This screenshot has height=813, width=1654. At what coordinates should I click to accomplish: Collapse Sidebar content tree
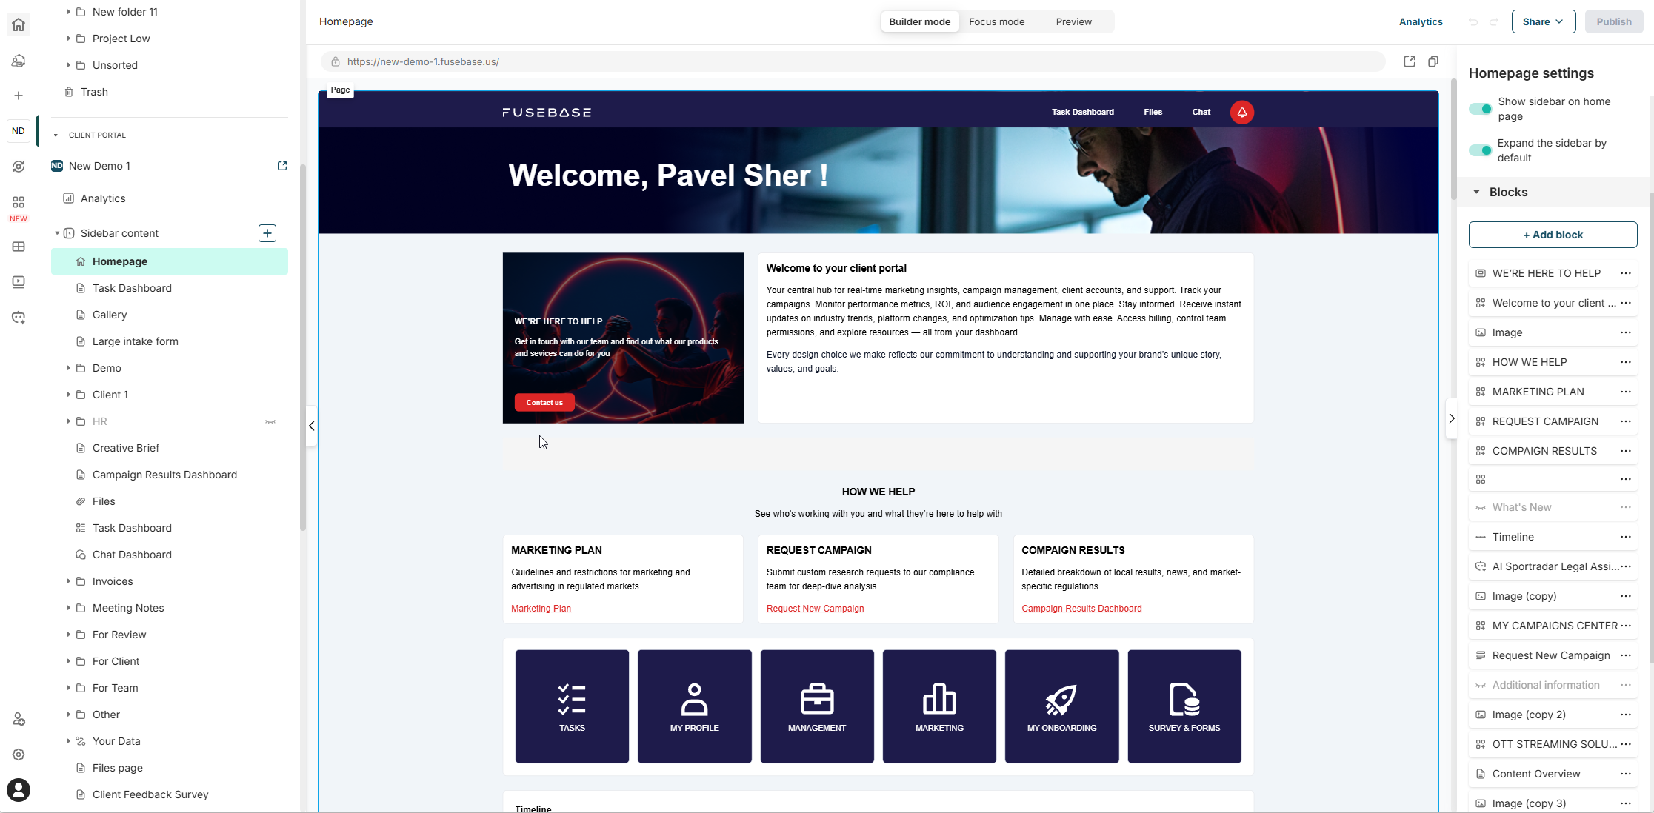pos(57,233)
